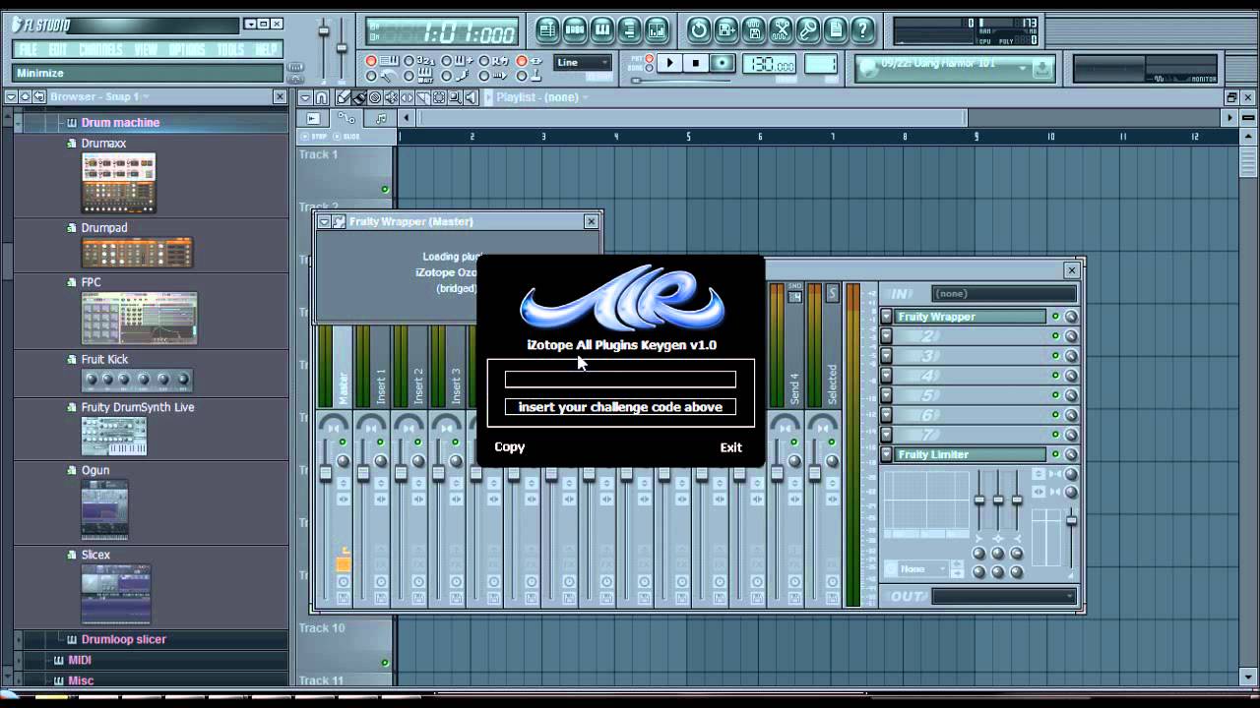
Task: Select the Slip tool in Playlist toolbar
Action: point(407,97)
